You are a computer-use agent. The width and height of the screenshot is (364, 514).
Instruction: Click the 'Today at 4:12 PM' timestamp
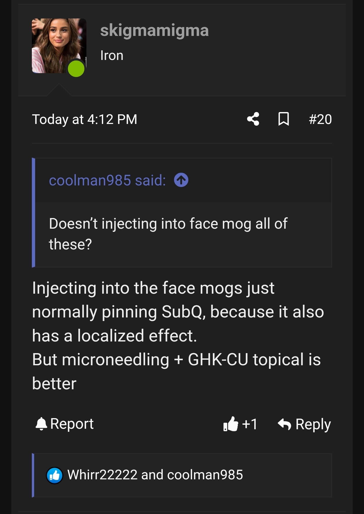pos(84,119)
